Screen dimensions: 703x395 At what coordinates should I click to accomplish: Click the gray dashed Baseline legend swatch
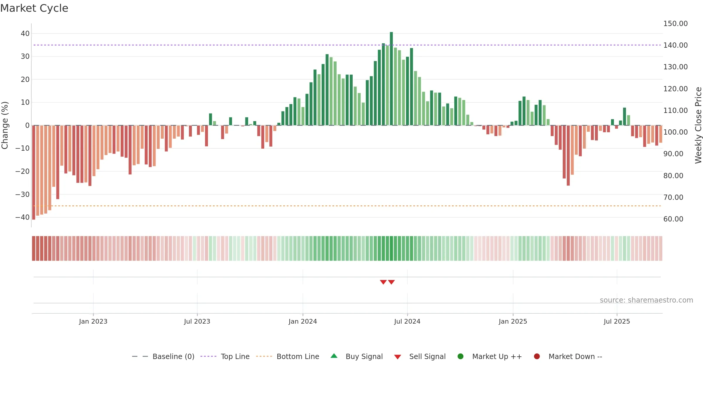point(140,356)
